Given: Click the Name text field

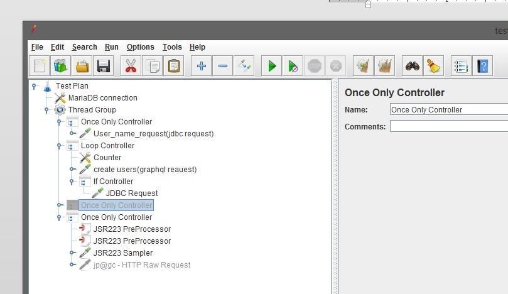Looking at the screenshot, I should (448, 110).
